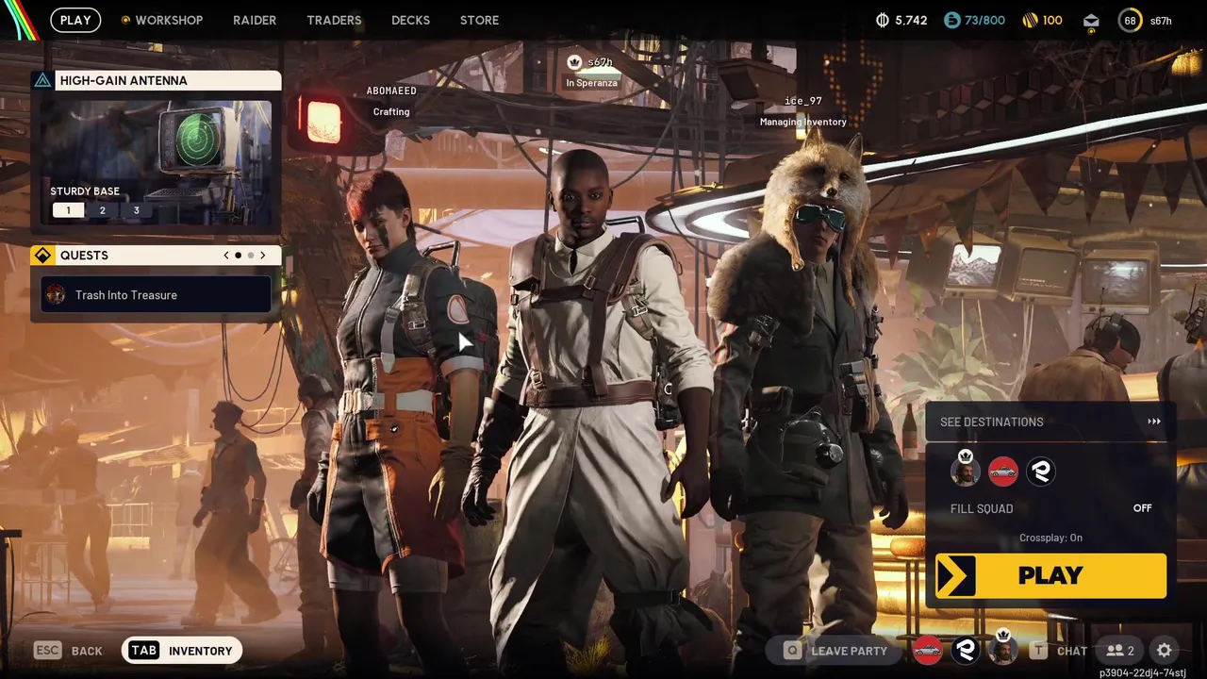Click the party leader crown above s67h

(x=574, y=62)
